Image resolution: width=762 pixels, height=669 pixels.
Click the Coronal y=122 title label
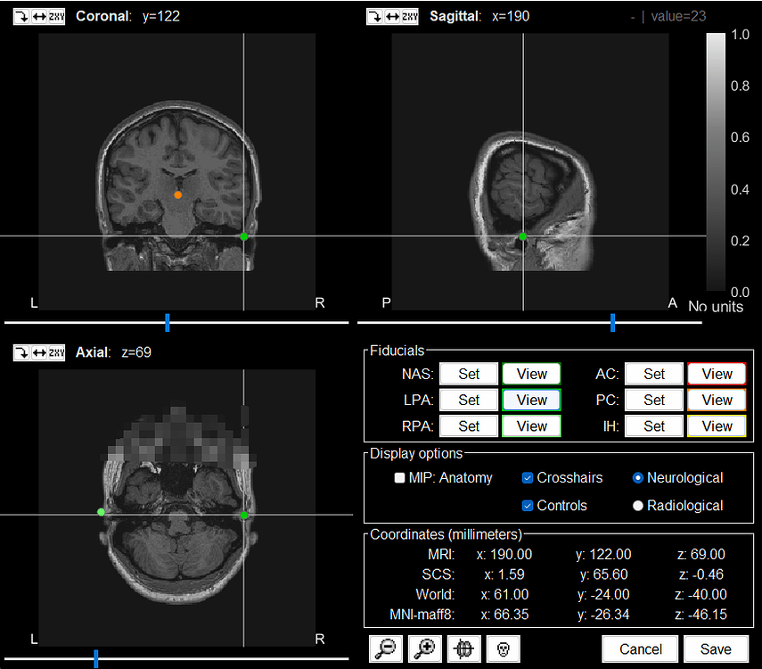(127, 16)
